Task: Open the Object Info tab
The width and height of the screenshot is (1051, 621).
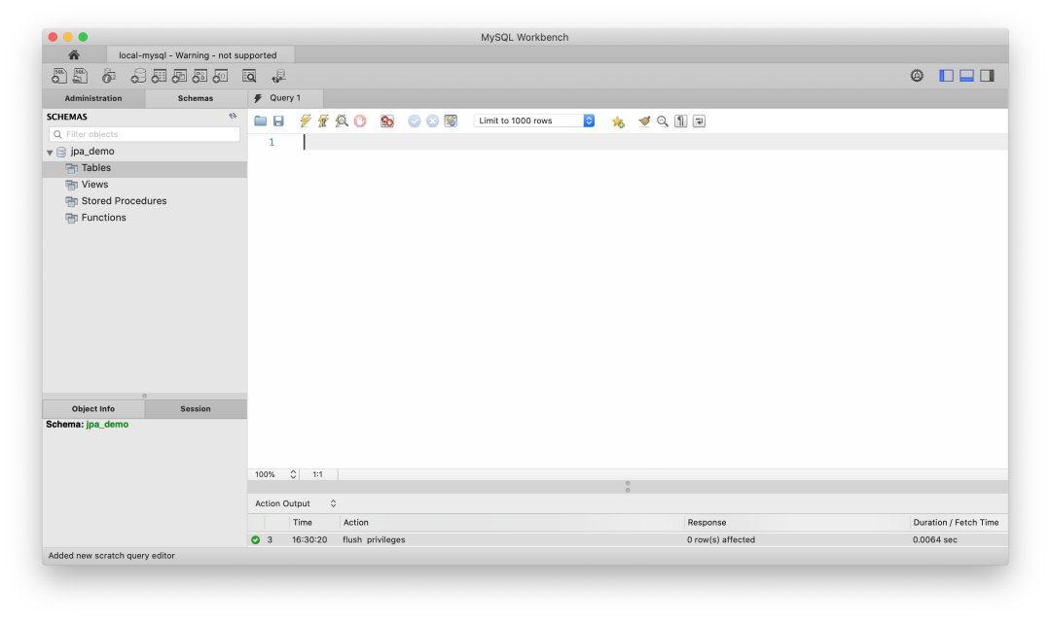Action: pyautogui.click(x=93, y=409)
